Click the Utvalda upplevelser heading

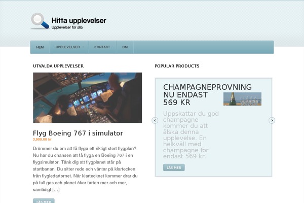(x=58, y=66)
